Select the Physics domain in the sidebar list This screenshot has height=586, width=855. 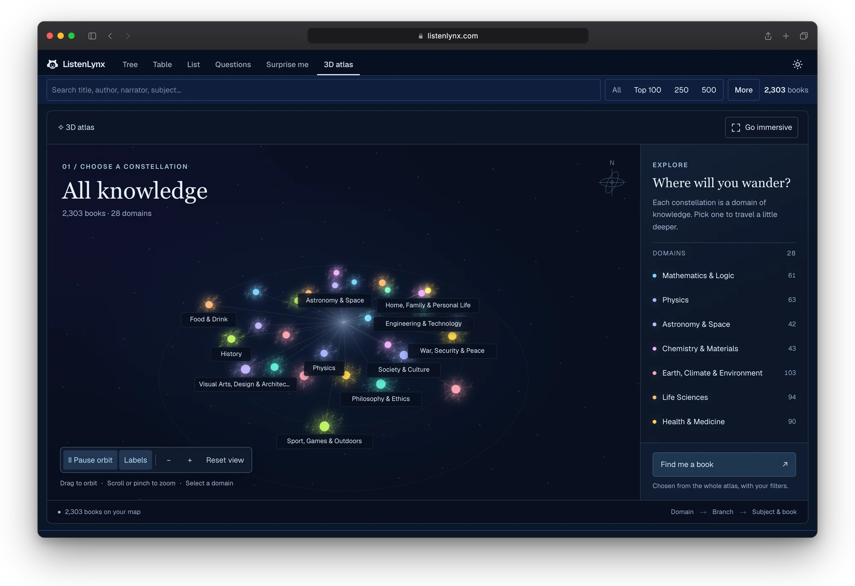point(724,300)
